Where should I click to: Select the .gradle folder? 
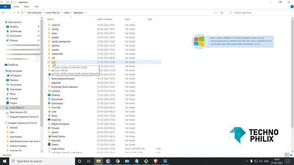click(x=55, y=38)
